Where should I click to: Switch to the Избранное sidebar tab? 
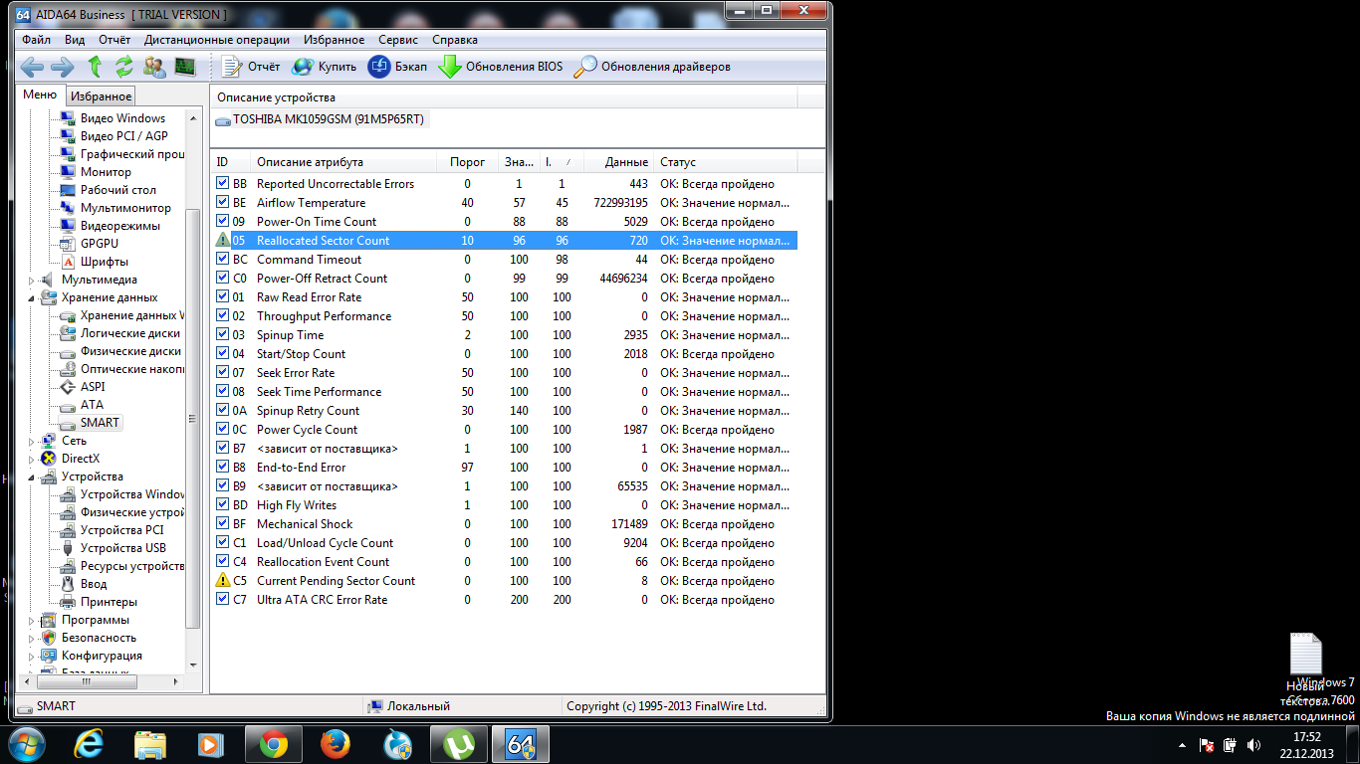coord(101,96)
